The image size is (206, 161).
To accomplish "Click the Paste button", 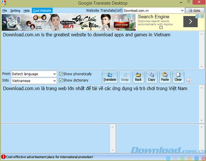I will (165, 77).
